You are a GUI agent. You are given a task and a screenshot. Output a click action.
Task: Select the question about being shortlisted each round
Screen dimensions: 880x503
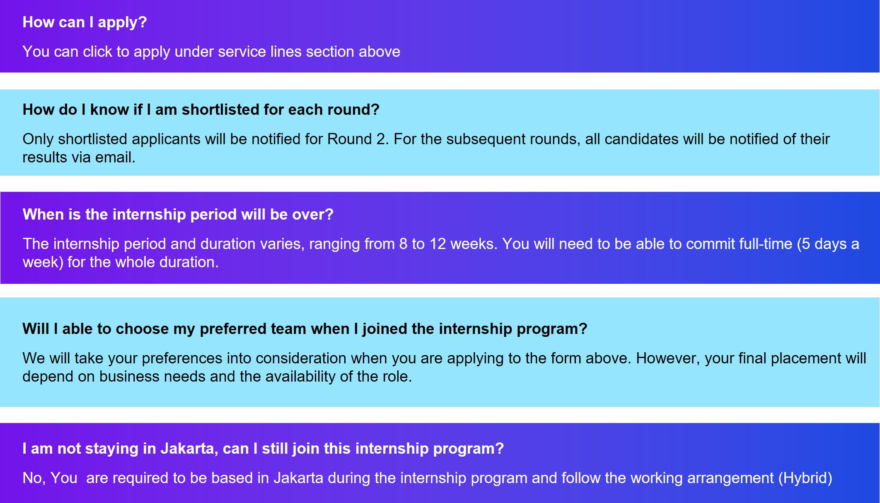(x=201, y=110)
